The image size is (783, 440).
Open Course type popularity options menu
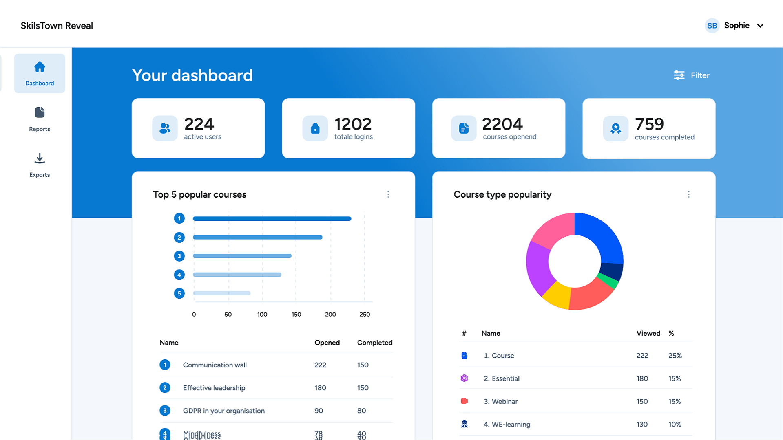click(x=688, y=194)
